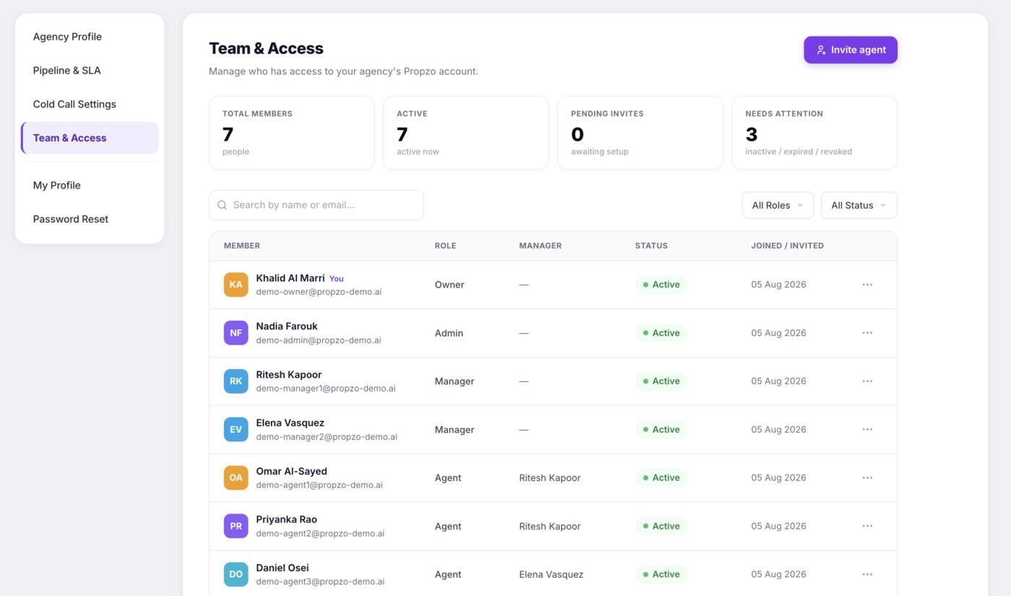
Task: Click the Needs Attention stat card
Action: (815, 133)
